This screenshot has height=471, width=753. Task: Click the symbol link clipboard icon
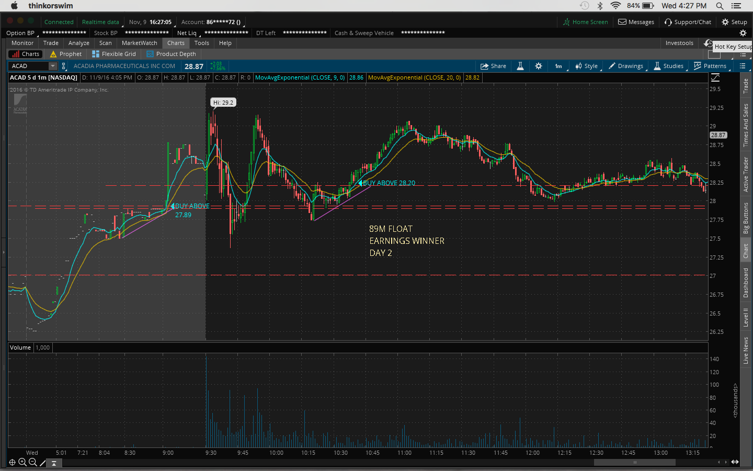tap(64, 66)
